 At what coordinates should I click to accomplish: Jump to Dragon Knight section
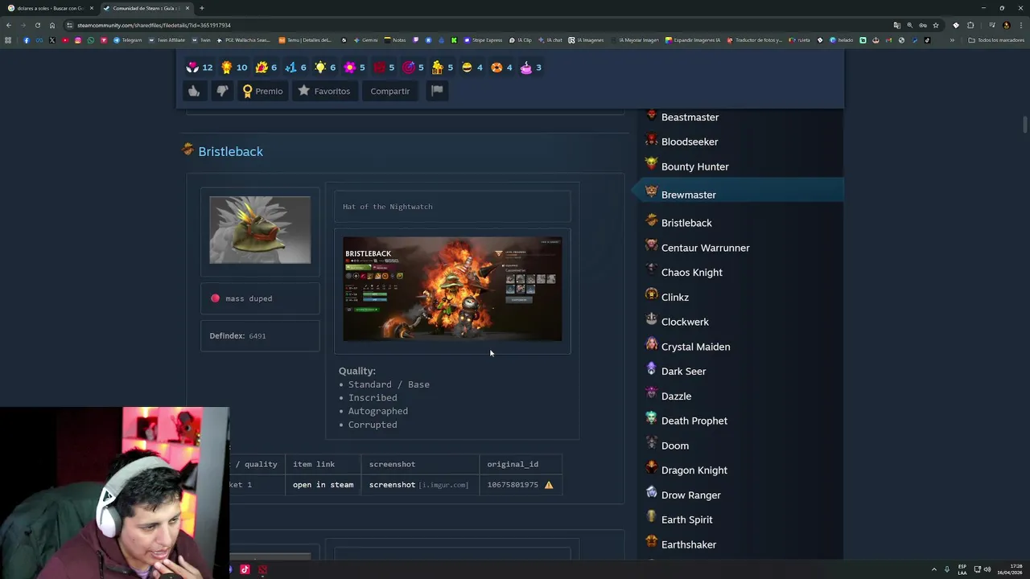(x=694, y=470)
